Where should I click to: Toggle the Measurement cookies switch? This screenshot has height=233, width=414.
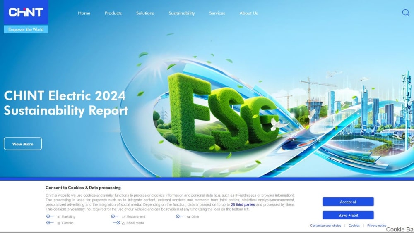pos(115,216)
